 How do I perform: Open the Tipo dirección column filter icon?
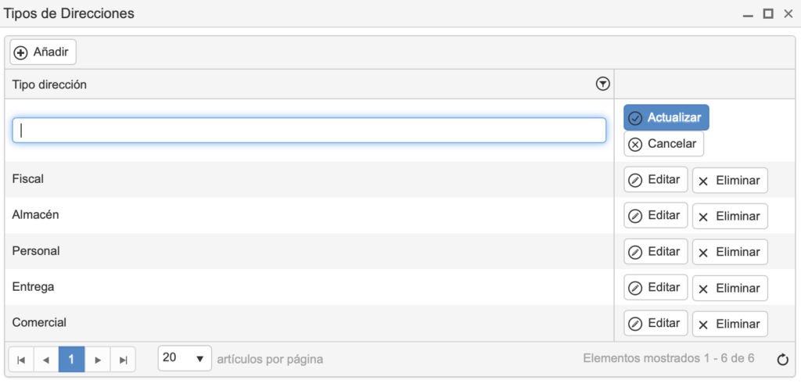pos(603,84)
